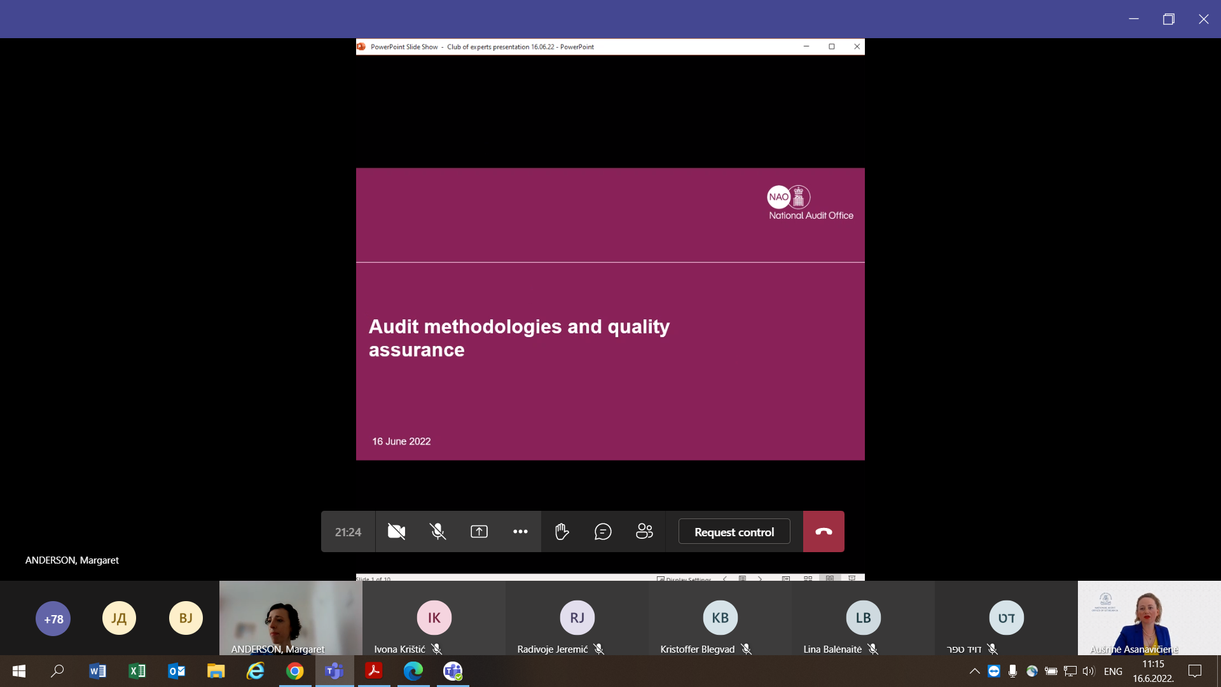The image size is (1221, 687).
Task: Switch to Slide Sorter view in PowerPoint bar
Action: point(808,579)
